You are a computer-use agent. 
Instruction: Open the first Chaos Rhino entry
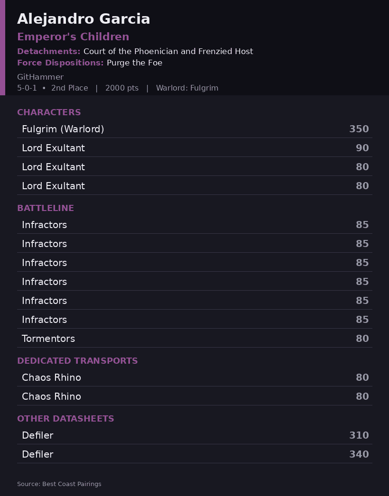click(194, 377)
